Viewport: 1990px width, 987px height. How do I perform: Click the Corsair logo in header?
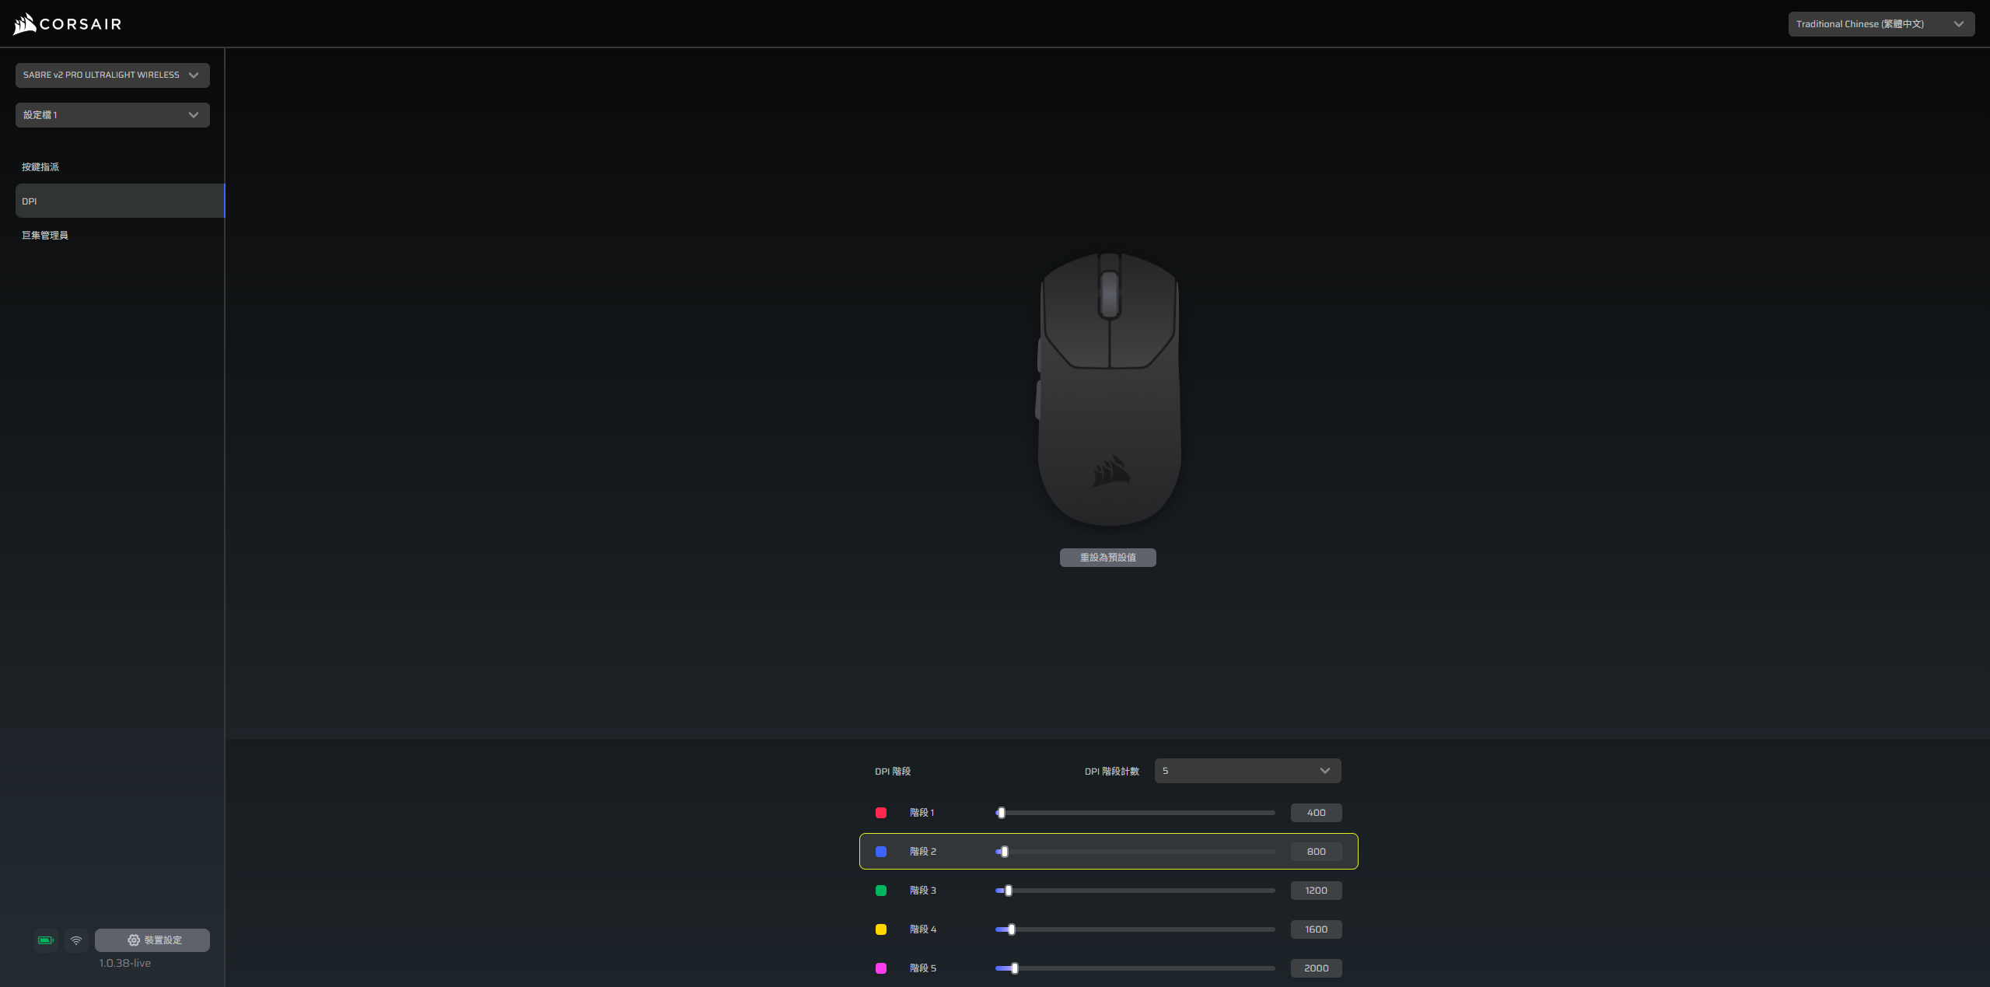click(67, 24)
